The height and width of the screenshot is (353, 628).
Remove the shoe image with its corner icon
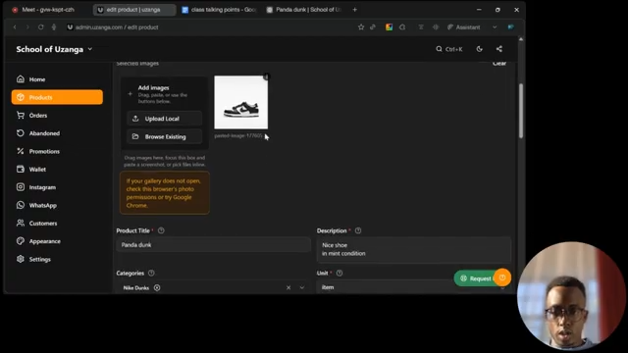[266, 76]
